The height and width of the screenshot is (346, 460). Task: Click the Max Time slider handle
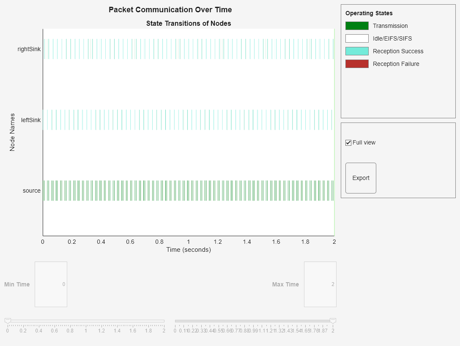tap(332, 320)
